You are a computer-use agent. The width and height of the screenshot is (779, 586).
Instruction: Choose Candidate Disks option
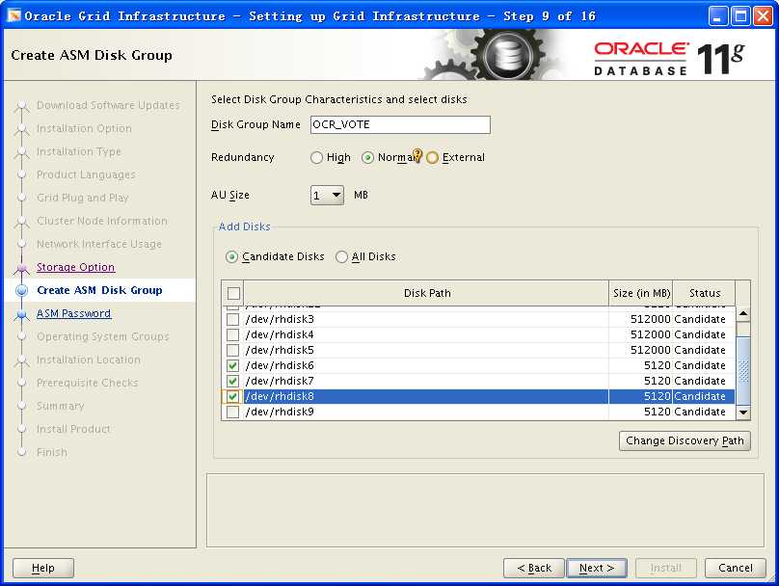pos(231,257)
